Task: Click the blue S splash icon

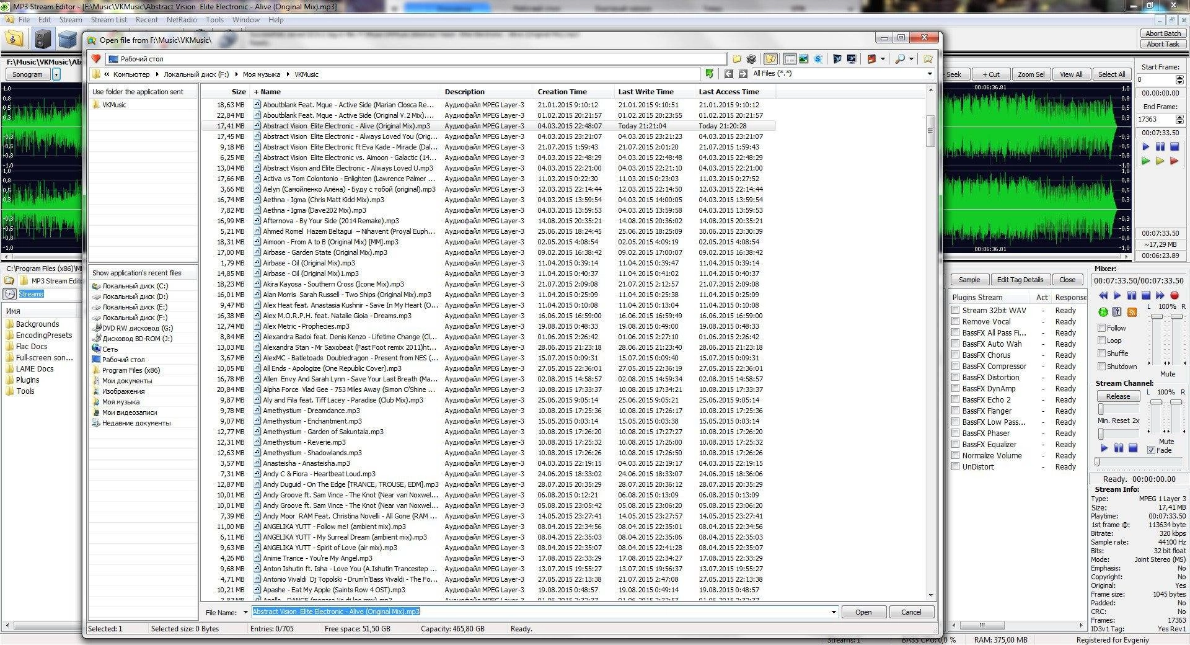Action: click(818, 59)
